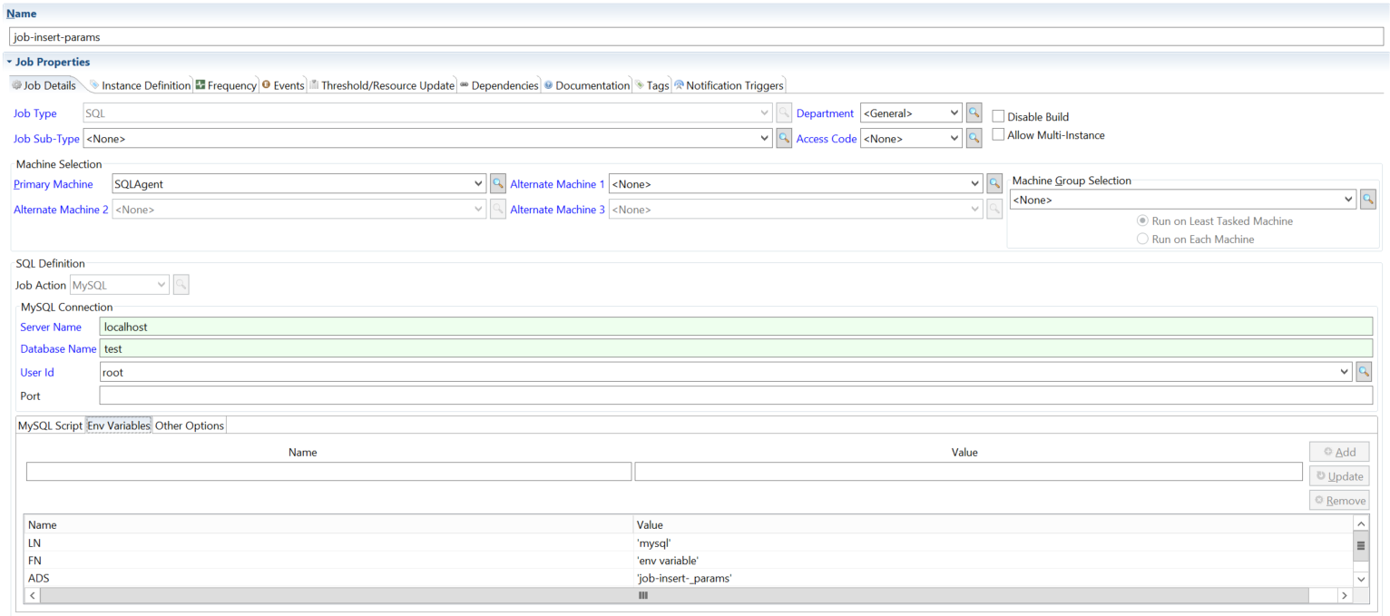Enable Allow Multi-Instance checkbox
Image resolution: width=1390 pixels, height=616 pixels.
[998, 135]
